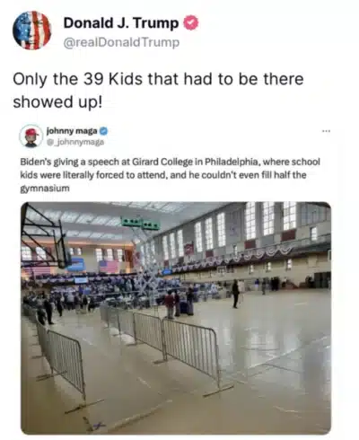Click the basketball hoop in the photo

(x=45, y=236)
